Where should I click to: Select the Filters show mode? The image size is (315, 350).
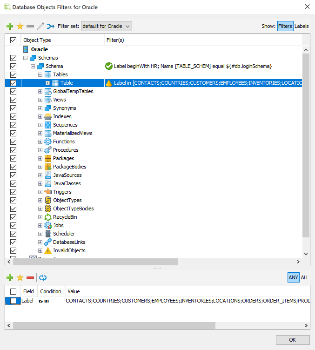tap(285, 26)
